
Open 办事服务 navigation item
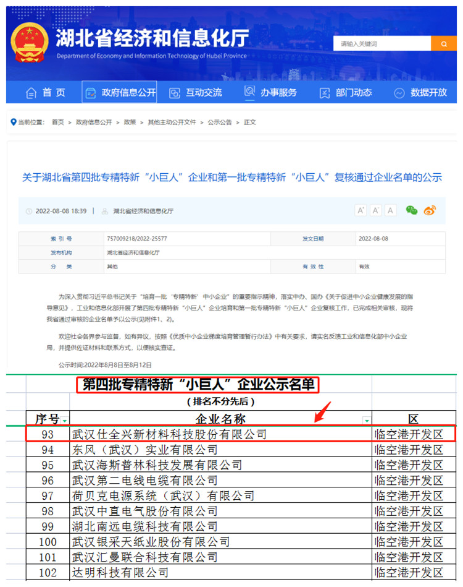pyautogui.click(x=270, y=92)
